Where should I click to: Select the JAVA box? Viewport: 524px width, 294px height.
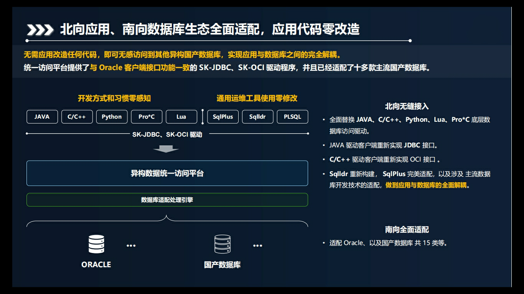click(42, 117)
